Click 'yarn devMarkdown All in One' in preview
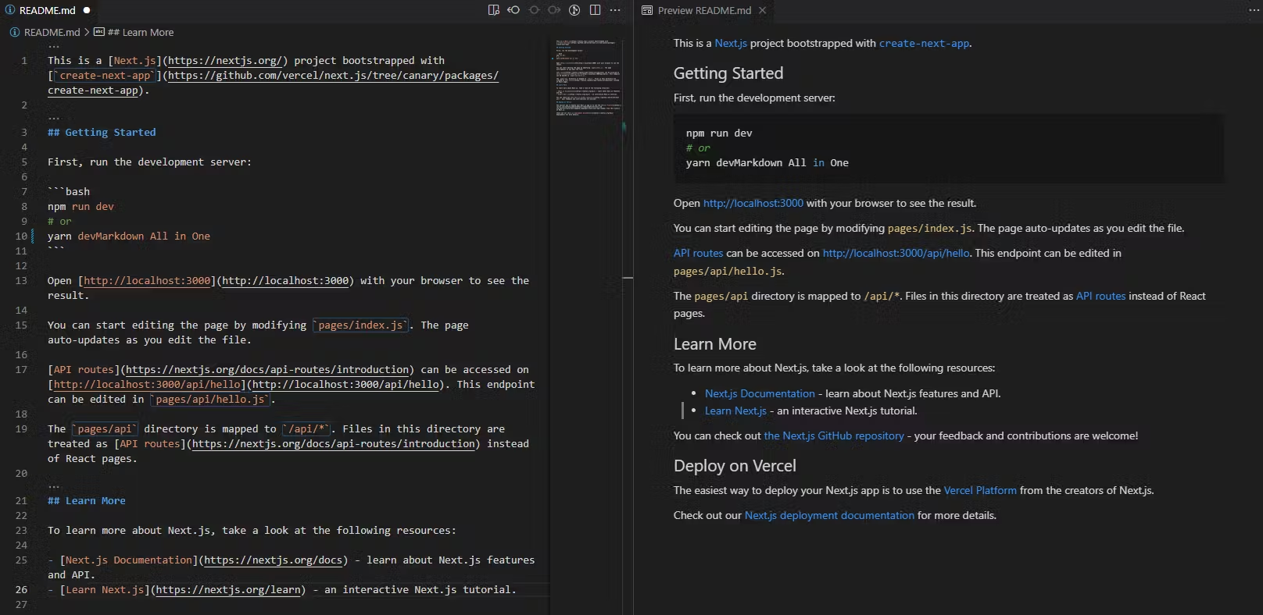Screen dimensions: 1263x615 tap(767, 162)
